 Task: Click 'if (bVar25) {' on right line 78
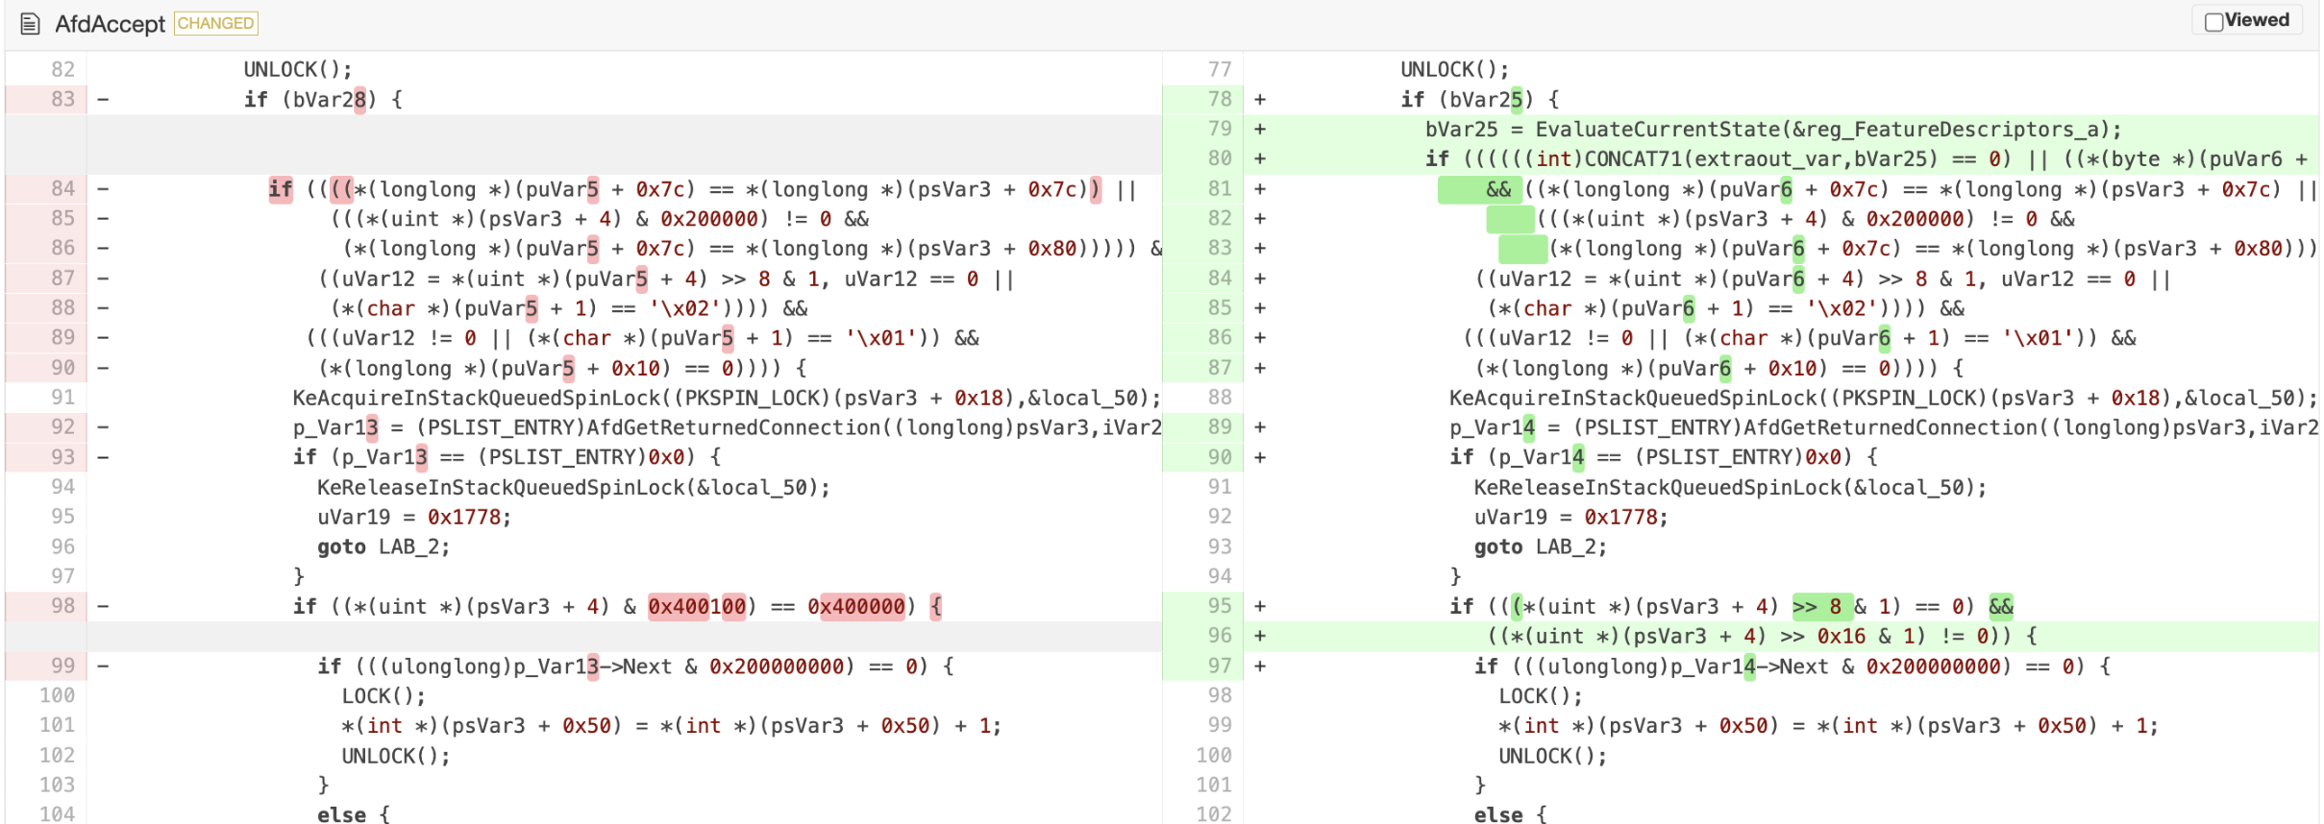coord(1480,100)
